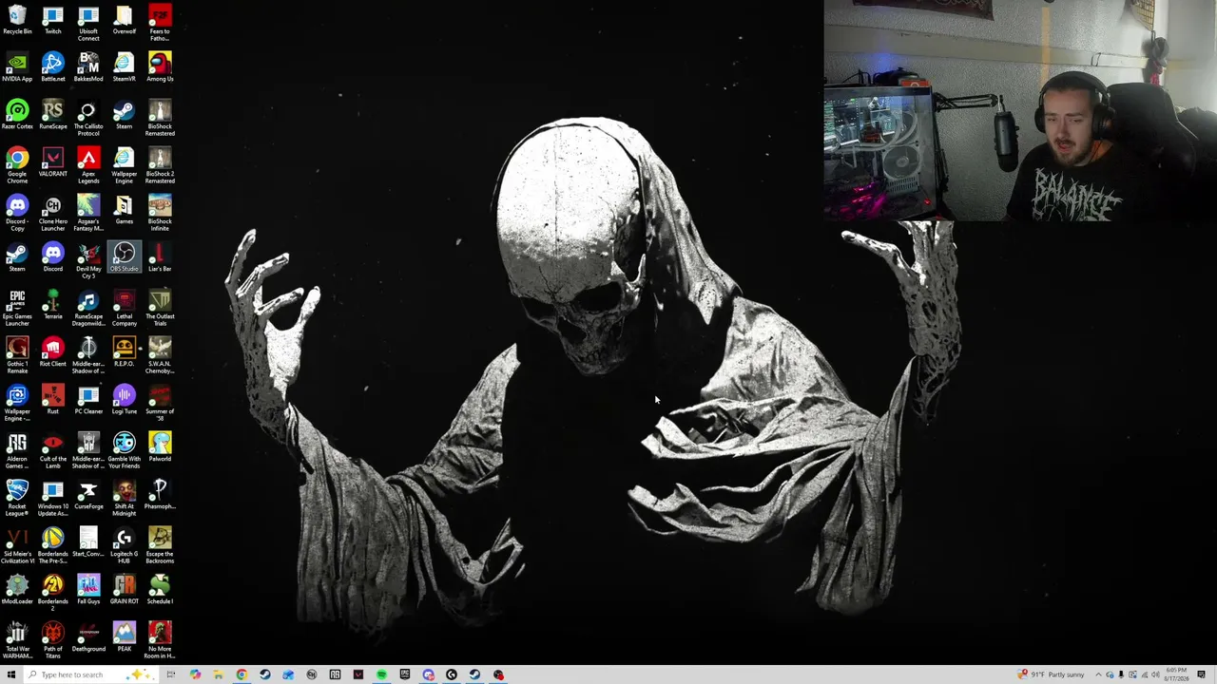
Task: Open the BakkesMod desktop shortcut
Action: (88, 68)
